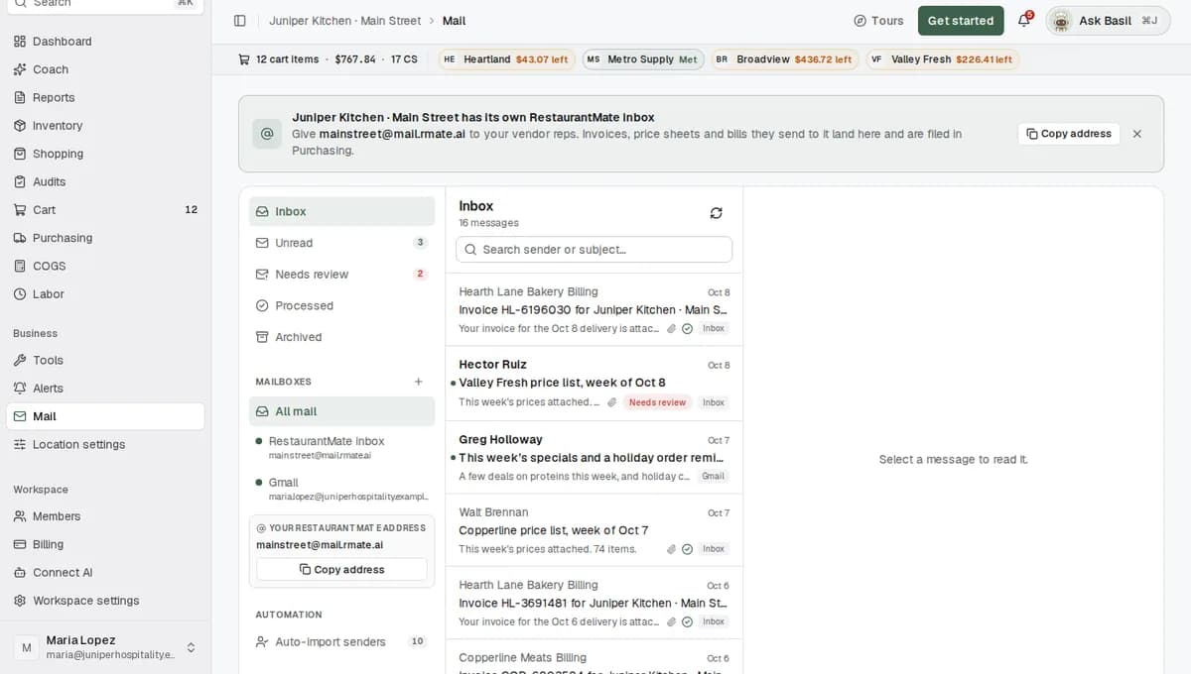Open Inventory section

(x=105, y=126)
